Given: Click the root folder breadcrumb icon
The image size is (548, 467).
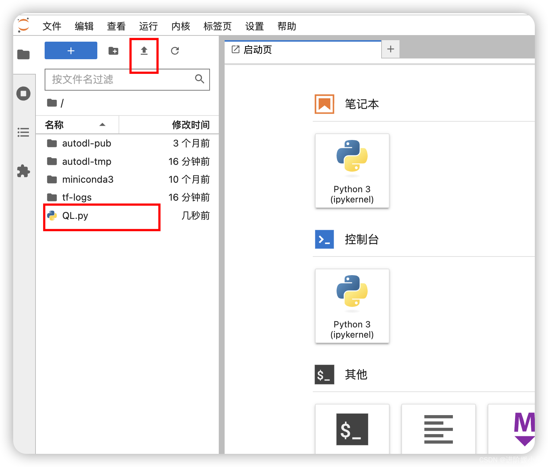Looking at the screenshot, I should (x=52, y=103).
